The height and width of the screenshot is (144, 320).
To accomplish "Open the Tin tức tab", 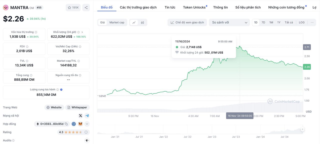I will (x=170, y=7).
